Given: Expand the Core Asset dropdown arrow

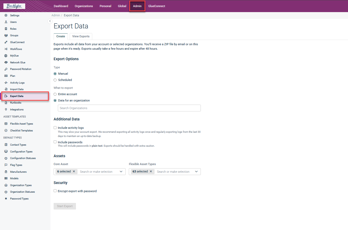Looking at the screenshot, I should pyautogui.click(x=121, y=172).
